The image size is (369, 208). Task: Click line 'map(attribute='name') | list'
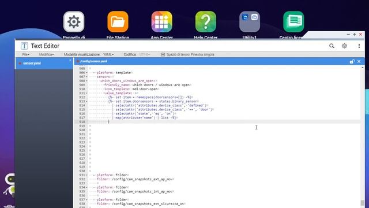click(144, 118)
